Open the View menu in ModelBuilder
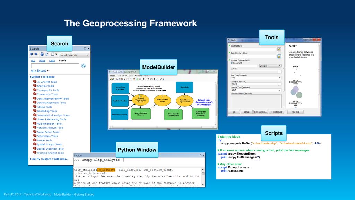 pyautogui.click(x=131, y=76)
